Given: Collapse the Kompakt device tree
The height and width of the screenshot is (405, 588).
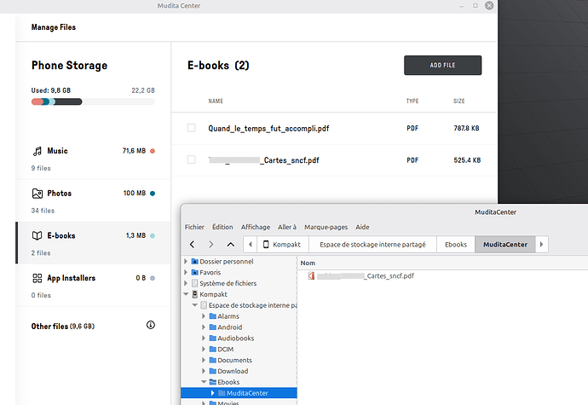Looking at the screenshot, I should click(186, 294).
